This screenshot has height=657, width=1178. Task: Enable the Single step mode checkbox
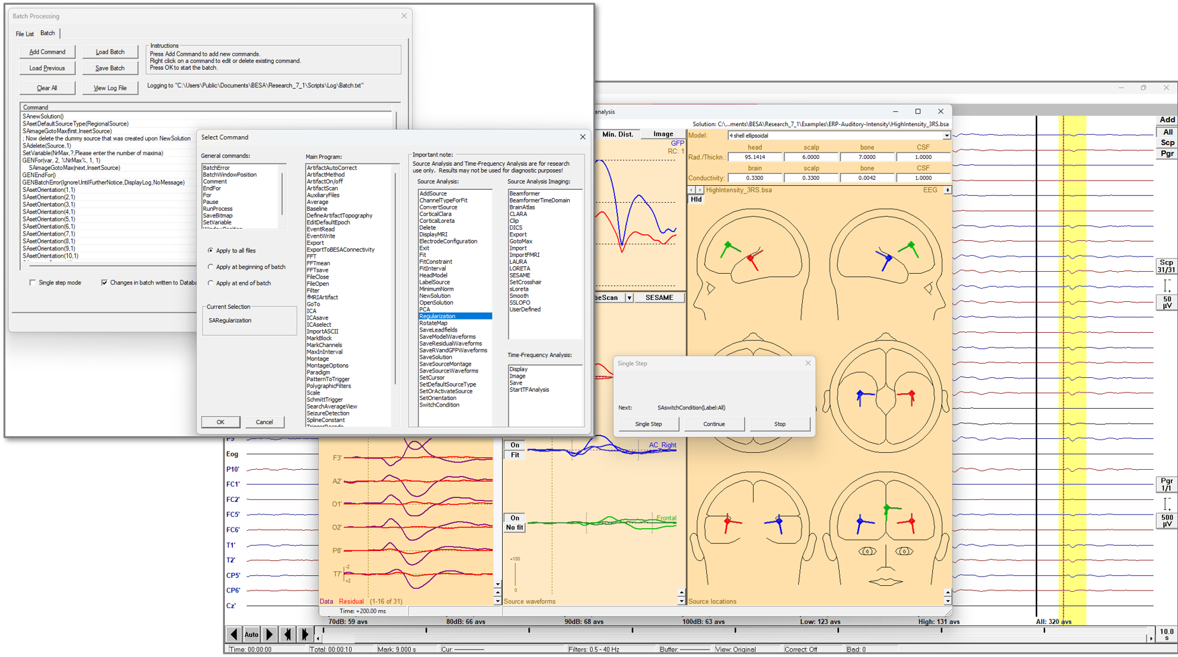point(32,283)
